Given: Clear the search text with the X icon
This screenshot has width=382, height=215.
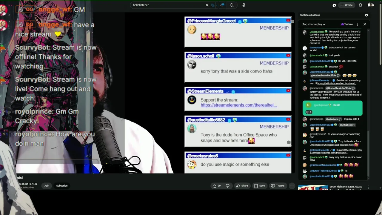Looking at the screenshot, I should (207, 5).
